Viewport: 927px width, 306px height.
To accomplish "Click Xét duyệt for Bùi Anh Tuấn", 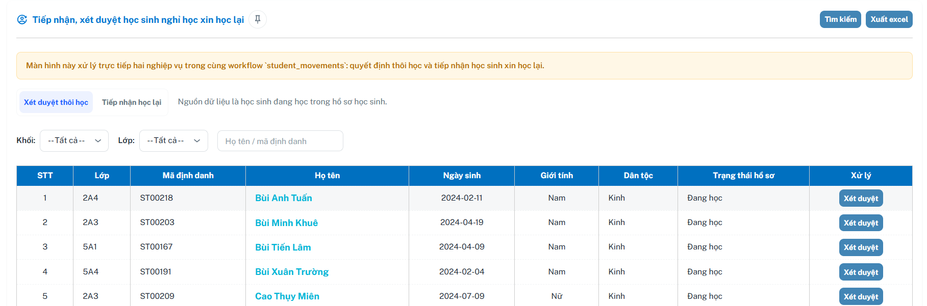I will click(x=861, y=198).
